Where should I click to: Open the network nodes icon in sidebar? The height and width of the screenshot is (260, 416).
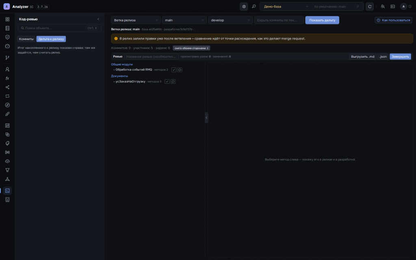click(x=7, y=179)
